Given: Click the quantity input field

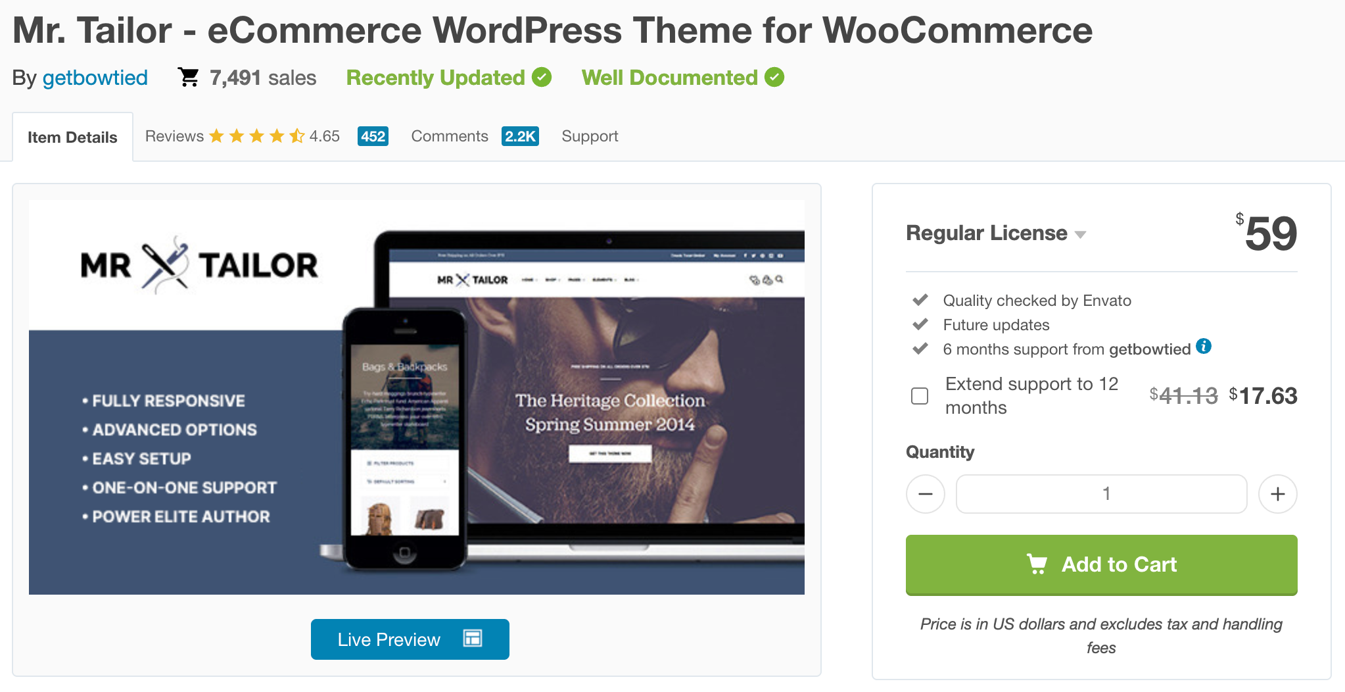Looking at the screenshot, I should (1102, 494).
